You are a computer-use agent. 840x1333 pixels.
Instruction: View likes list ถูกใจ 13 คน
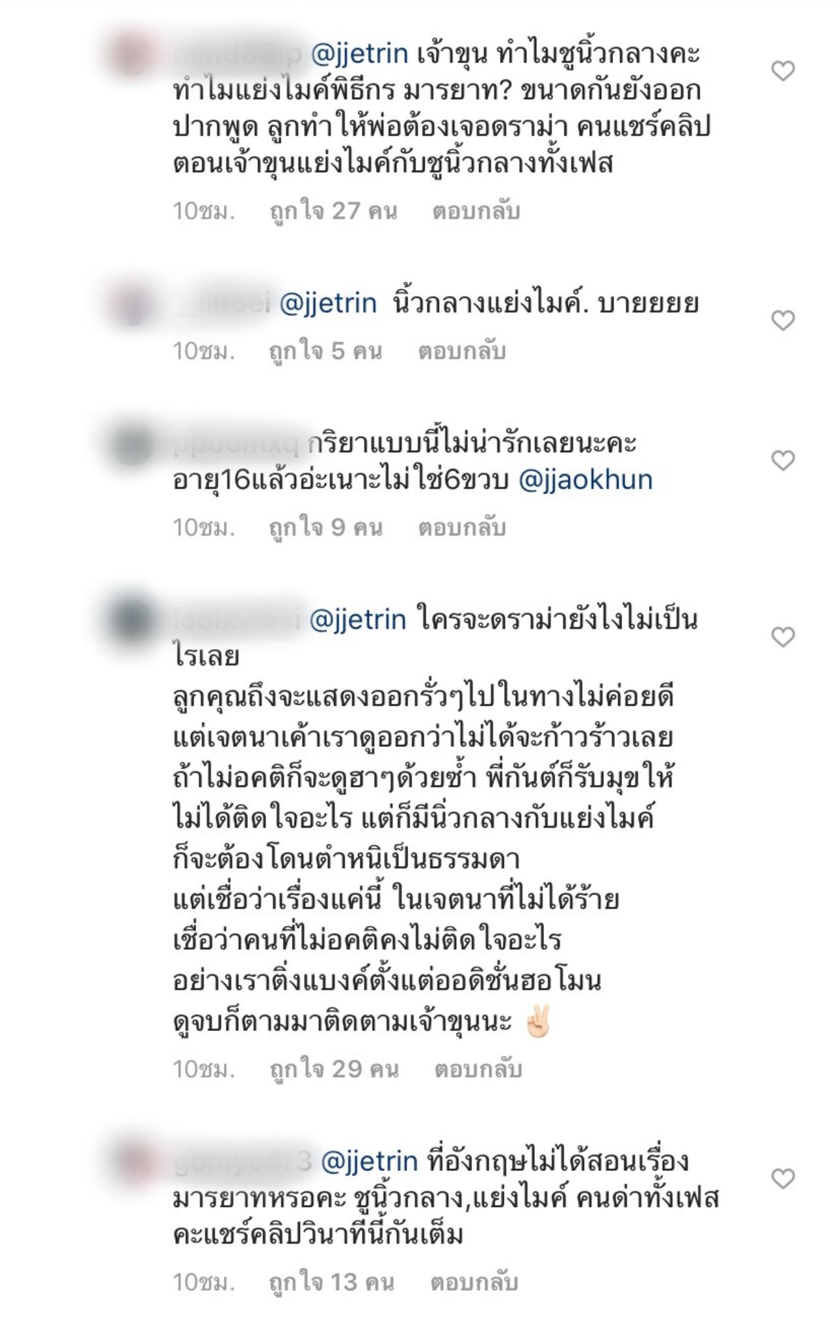[332, 1282]
